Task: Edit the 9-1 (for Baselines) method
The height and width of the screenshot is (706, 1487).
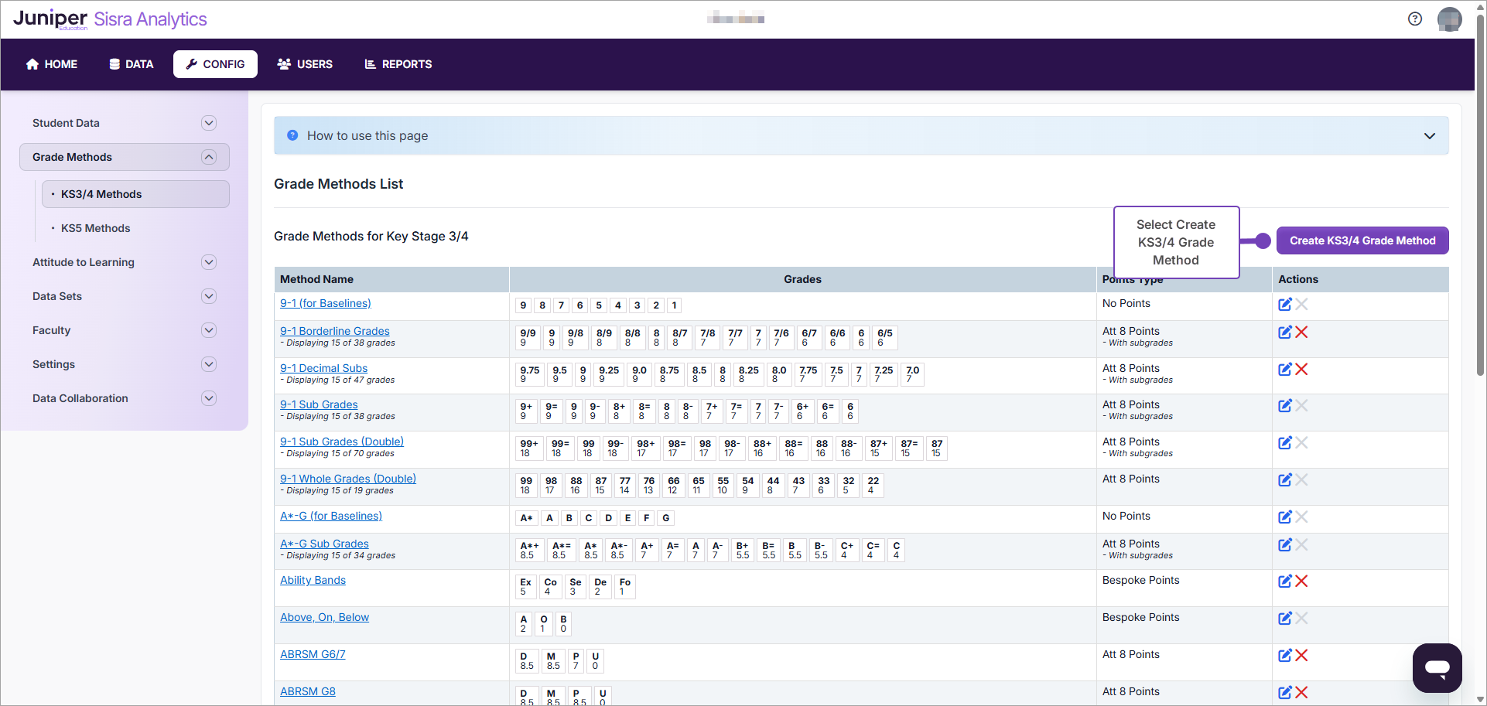Action: [x=1285, y=304]
